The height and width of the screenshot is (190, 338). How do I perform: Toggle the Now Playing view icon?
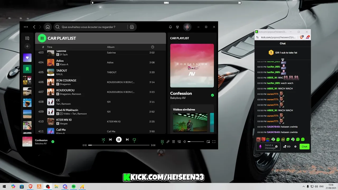pyautogui.click(x=162, y=142)
